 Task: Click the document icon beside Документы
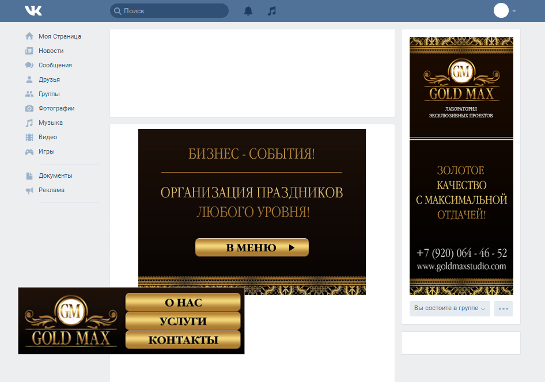pyautogui.click(x=29, y=176)
